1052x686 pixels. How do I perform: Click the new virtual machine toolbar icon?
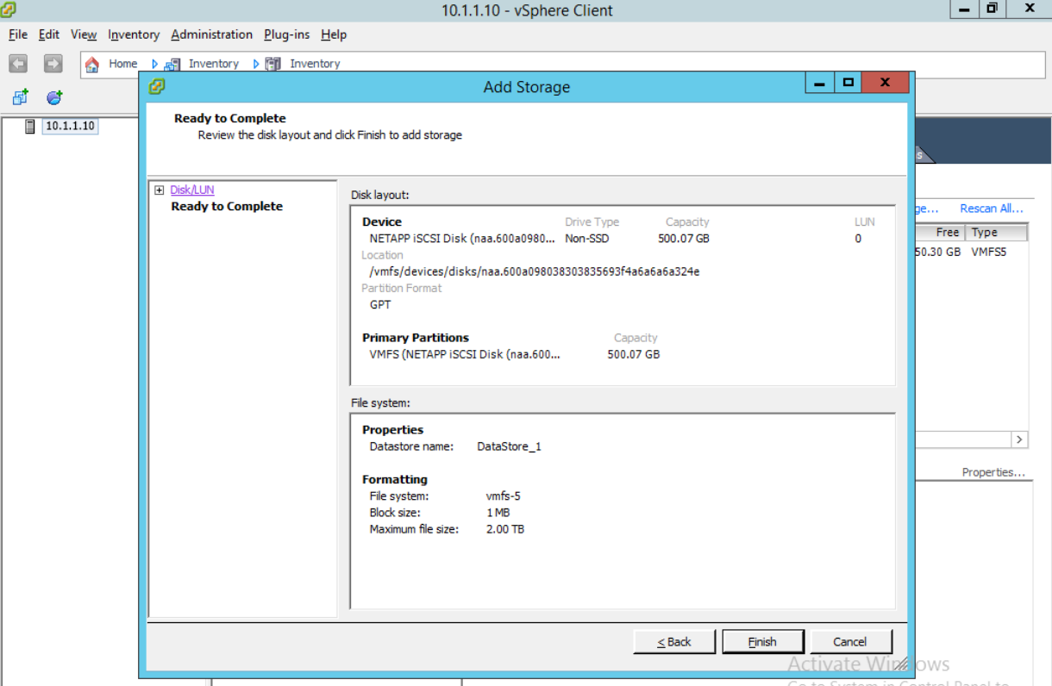click(x=18, y=97)
